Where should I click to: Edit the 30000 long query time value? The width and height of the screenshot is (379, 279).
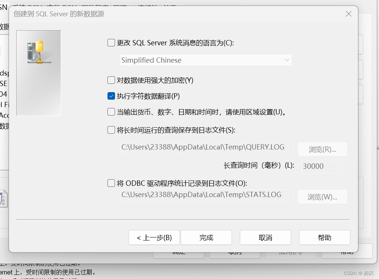pos(322,166)
